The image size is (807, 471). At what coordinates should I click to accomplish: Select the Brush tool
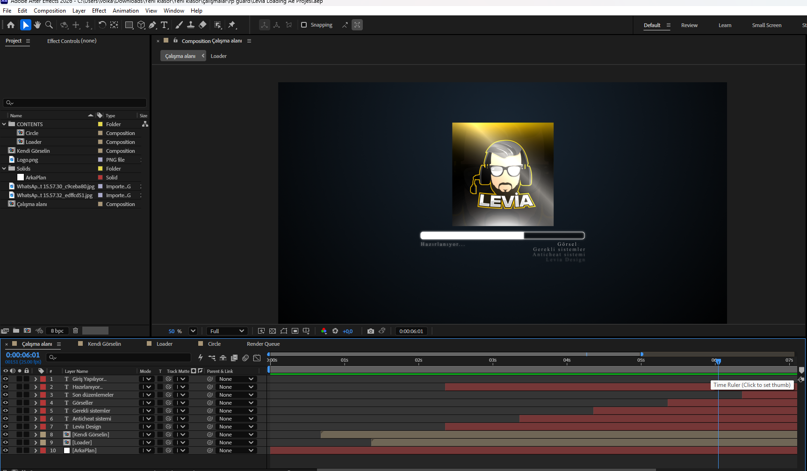pos(179,25)
